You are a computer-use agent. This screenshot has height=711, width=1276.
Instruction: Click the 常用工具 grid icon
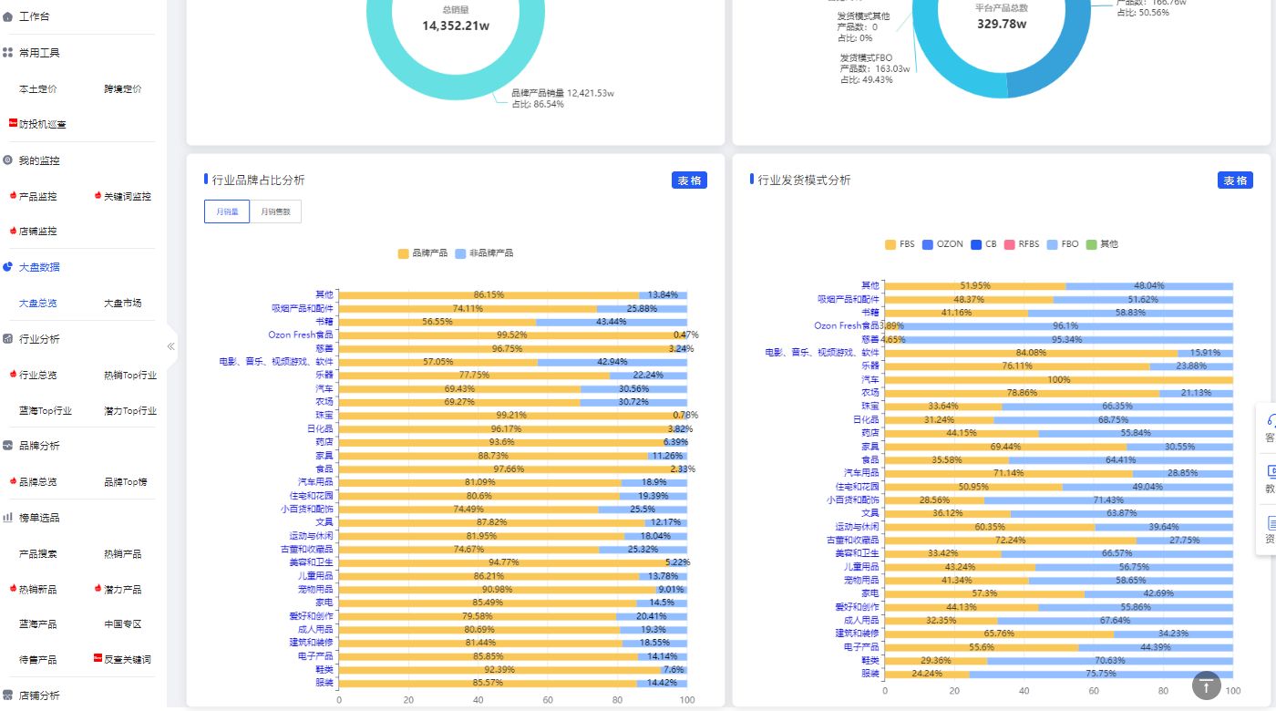tap(8, 53)
